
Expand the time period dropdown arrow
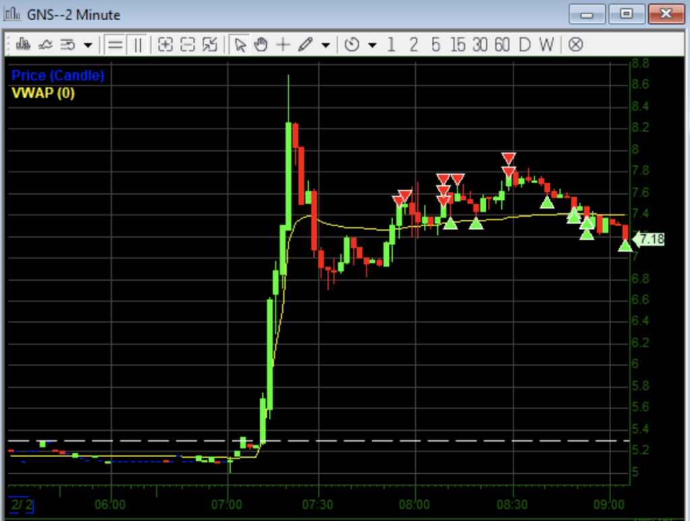(x=372, y=45)
